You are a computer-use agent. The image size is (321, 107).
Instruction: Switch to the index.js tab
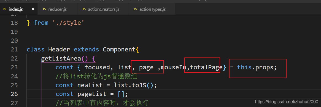click(x=19, y=9)
